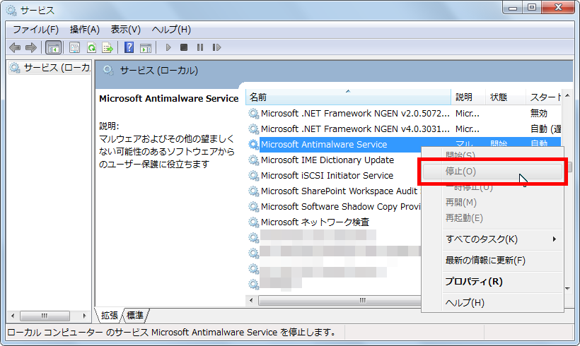Click the services list scroll-down arrow
This screenshot has height=346, width=580.
(x=567, y=288)
